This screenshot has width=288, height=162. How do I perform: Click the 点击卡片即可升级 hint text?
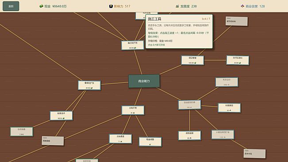tap(157, 45)
